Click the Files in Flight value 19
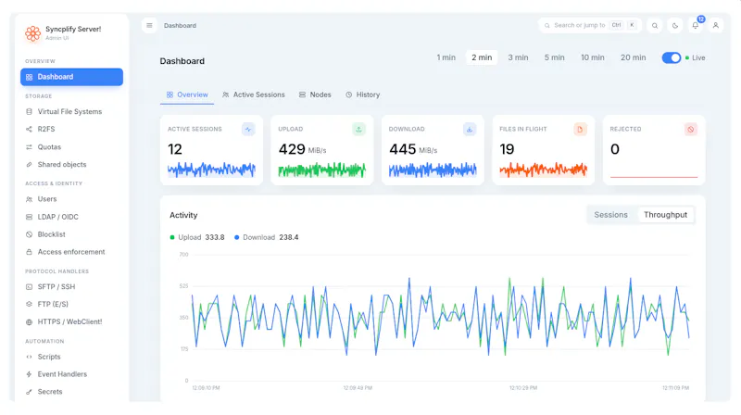Screen dimensions: 741x415 (x=507, y=149)
